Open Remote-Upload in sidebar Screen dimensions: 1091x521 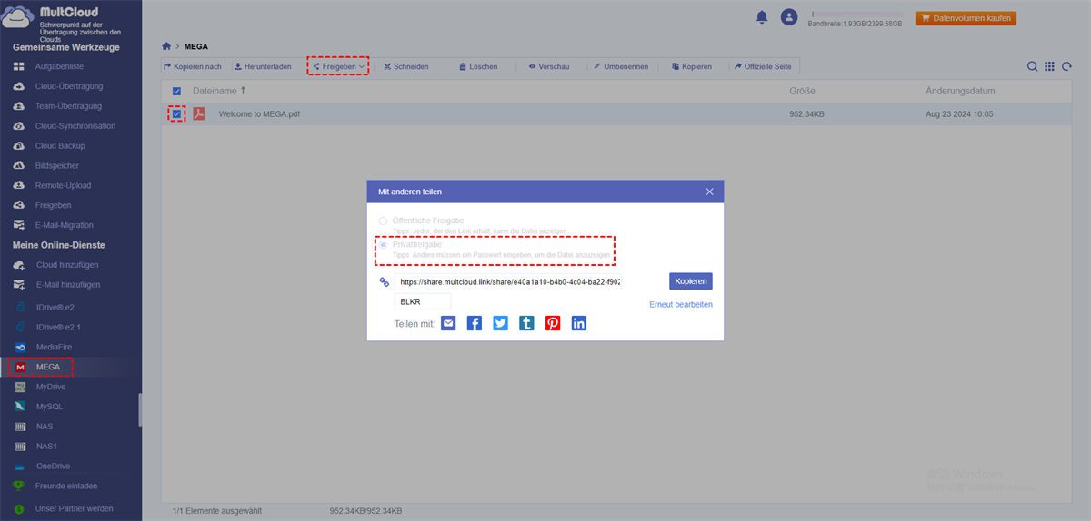[x=61, y=185]
